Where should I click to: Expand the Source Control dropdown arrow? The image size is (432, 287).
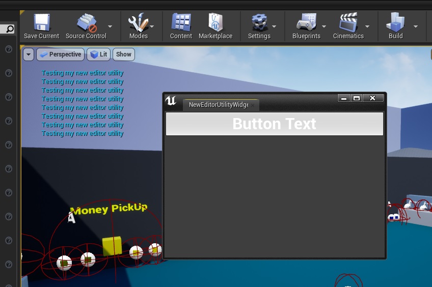click(110, 26)
